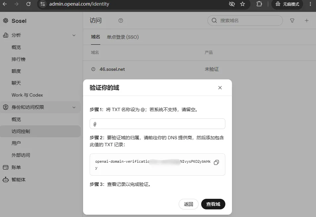Close the domain verification dialog
The width and height of the screenshot is (316, 217).
[x=220, y=88]
